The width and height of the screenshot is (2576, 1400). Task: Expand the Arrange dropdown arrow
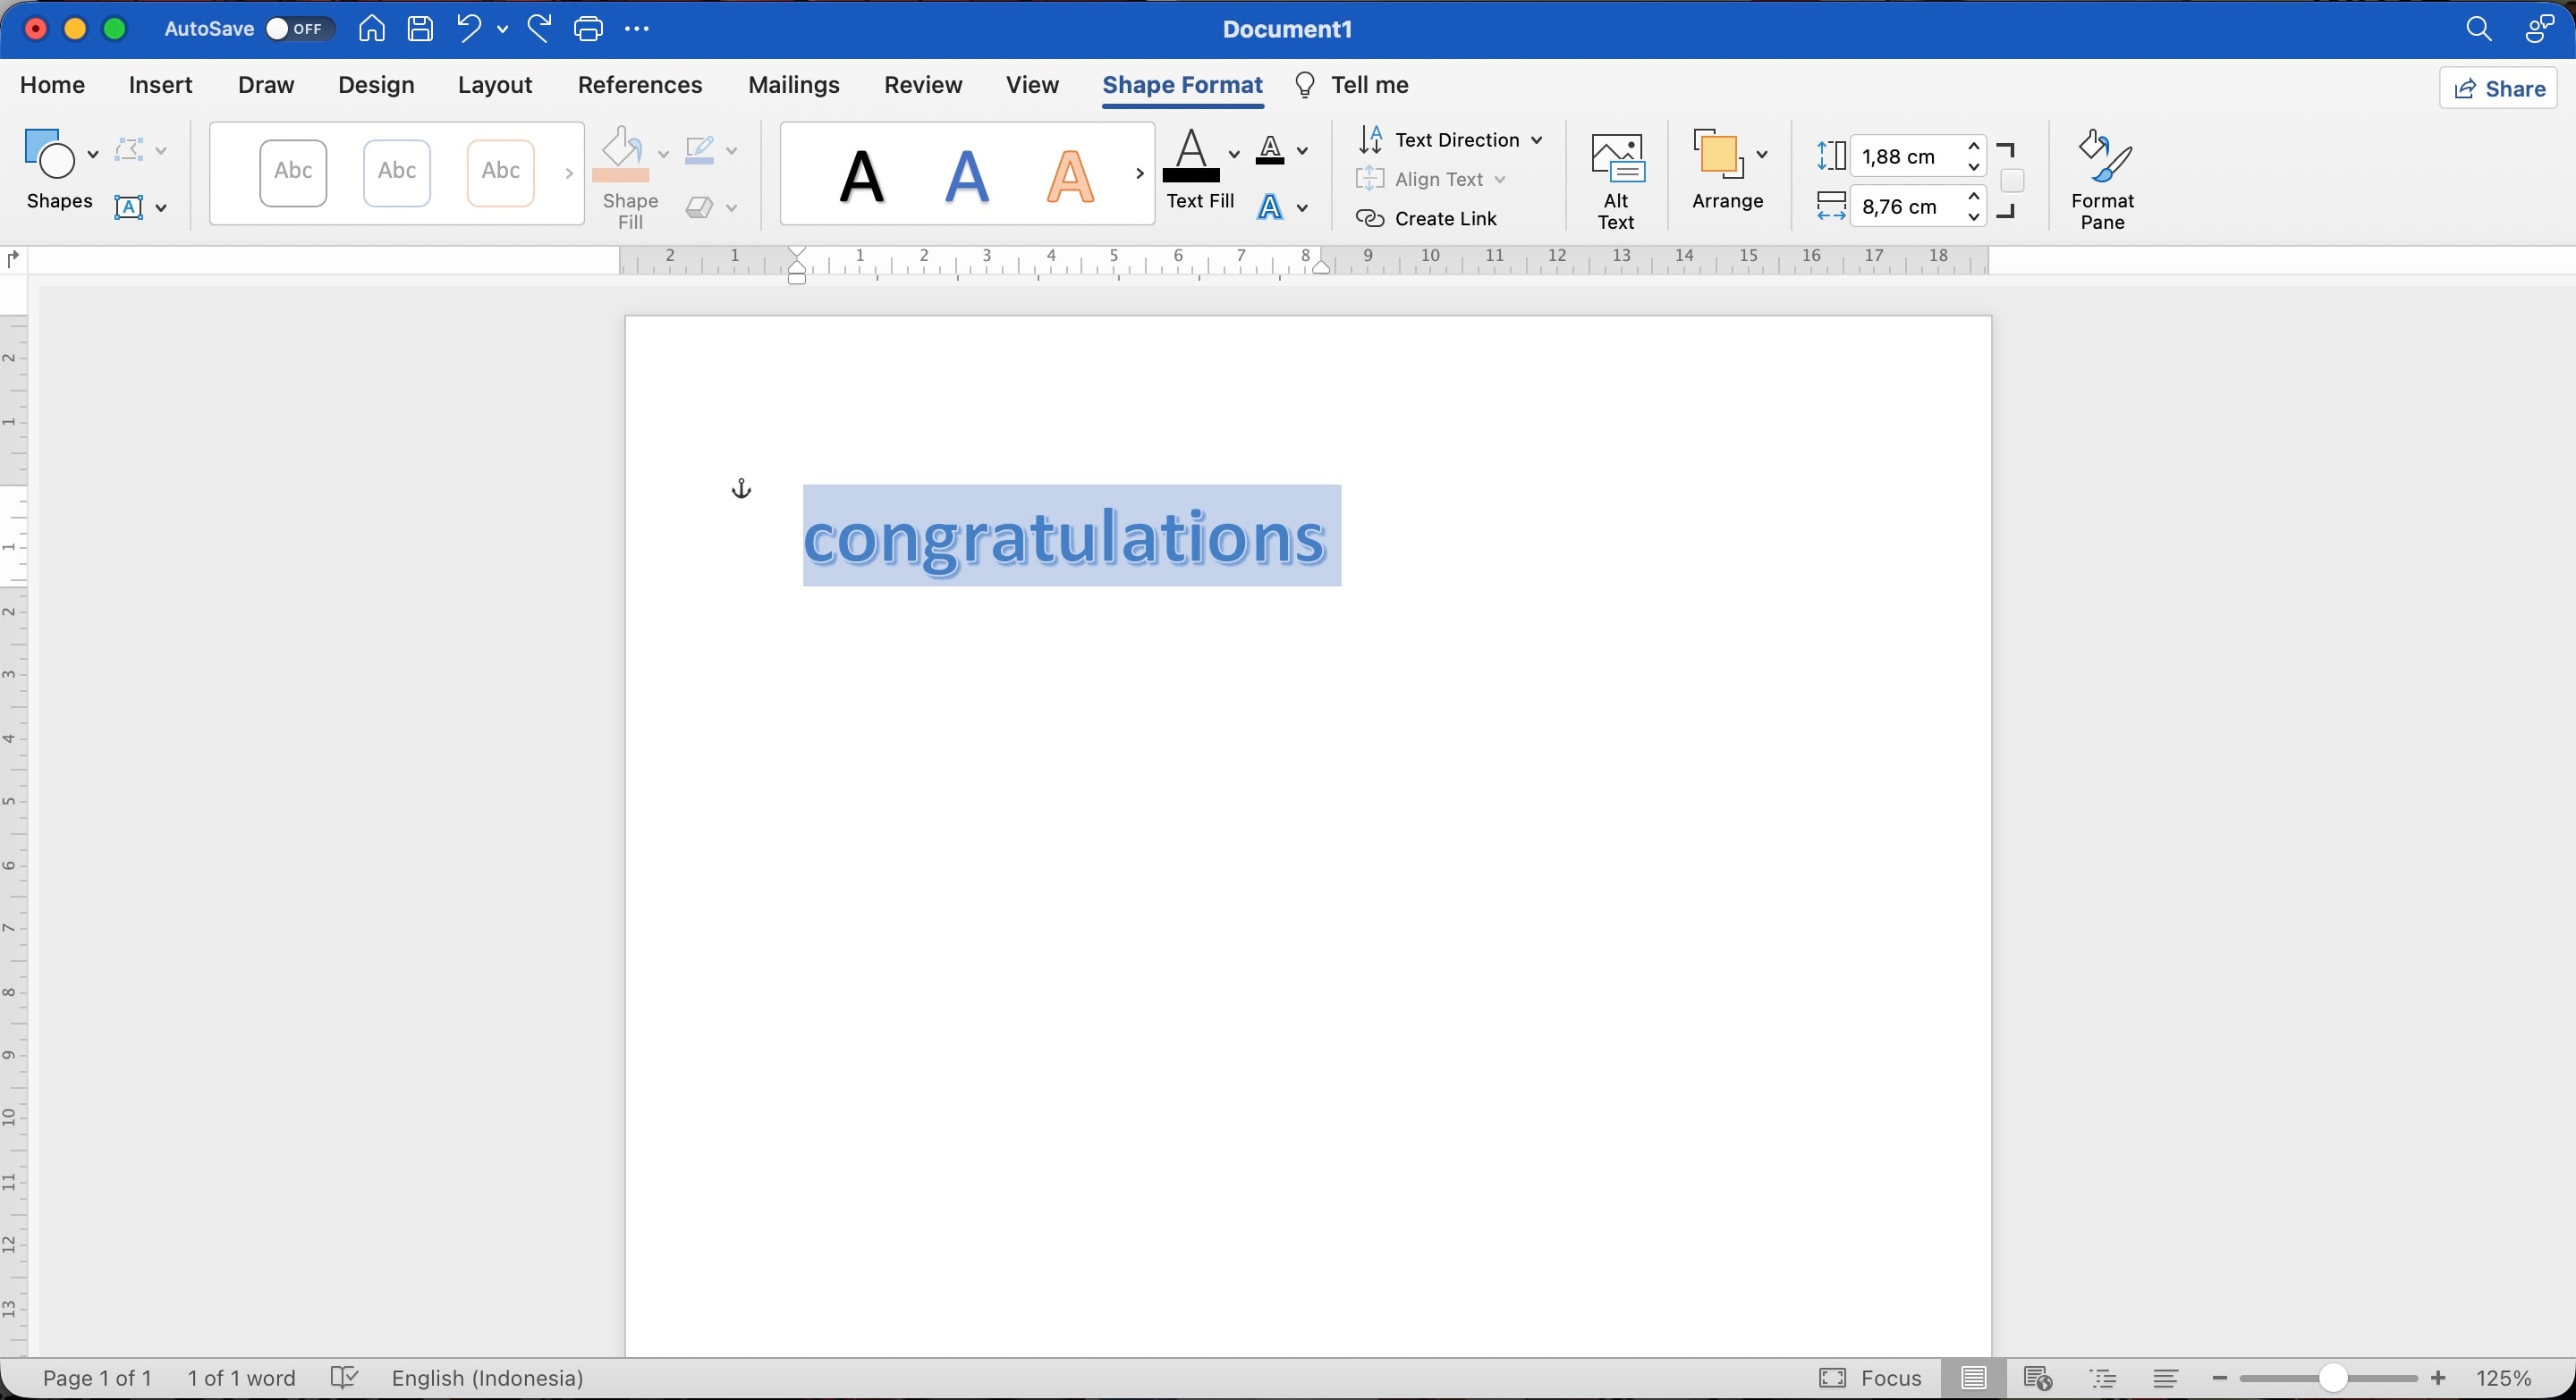(1762, 154)
